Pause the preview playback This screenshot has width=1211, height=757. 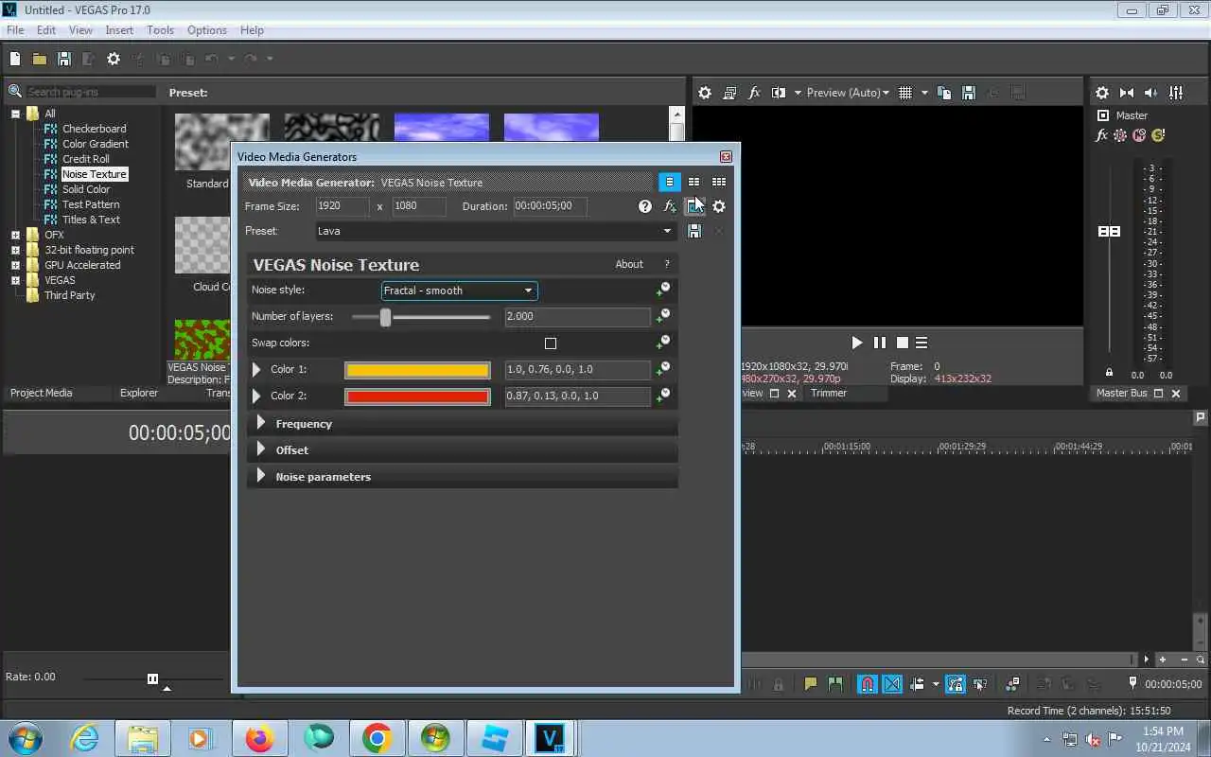tap(880, 343)
